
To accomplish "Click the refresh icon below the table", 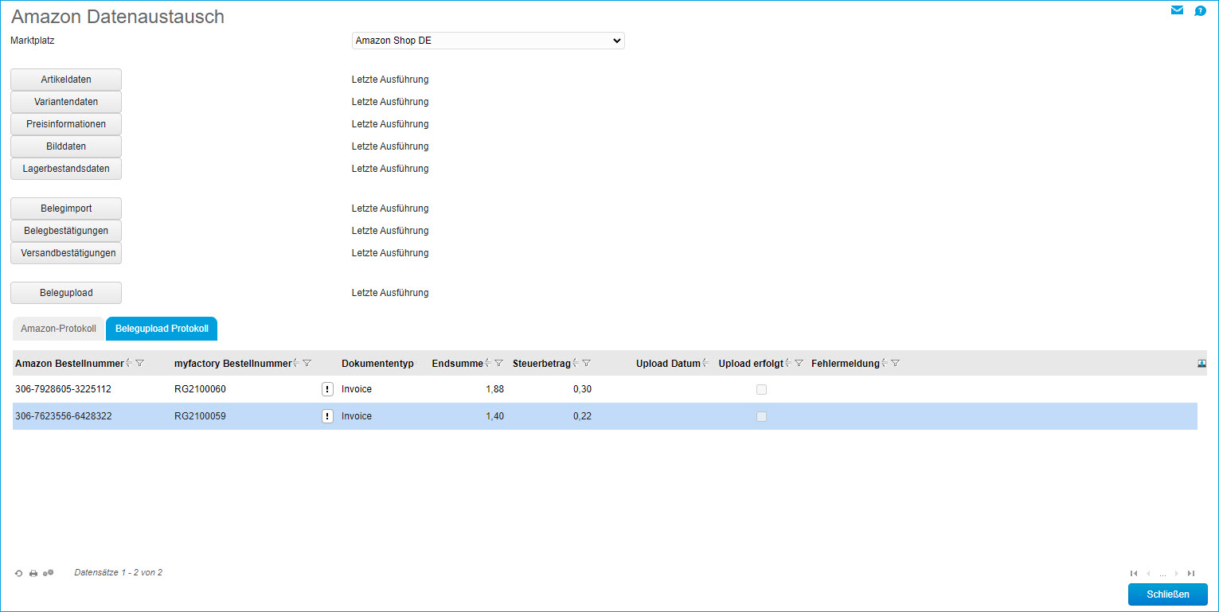I will click(x=19, y=573).
